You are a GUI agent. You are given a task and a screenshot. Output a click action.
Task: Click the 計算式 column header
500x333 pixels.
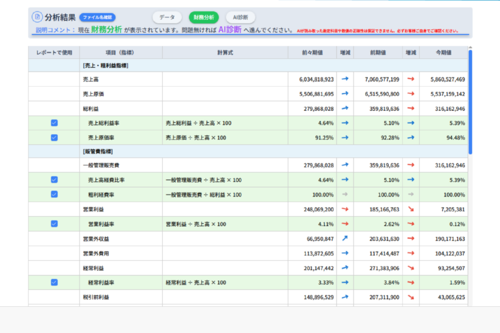225,53
